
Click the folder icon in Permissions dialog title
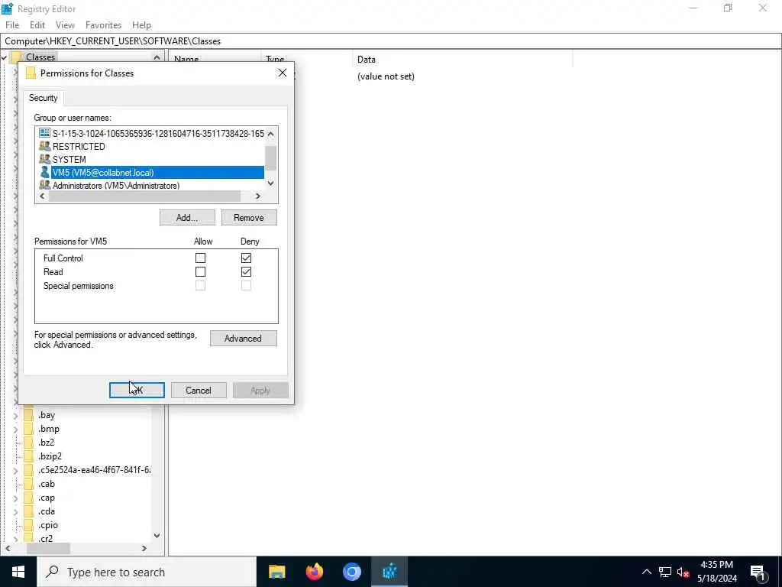(x=31, y=73)
